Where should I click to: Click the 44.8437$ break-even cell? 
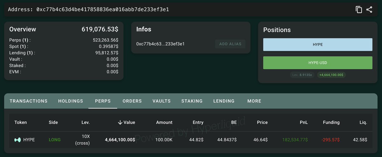point(227,140)
